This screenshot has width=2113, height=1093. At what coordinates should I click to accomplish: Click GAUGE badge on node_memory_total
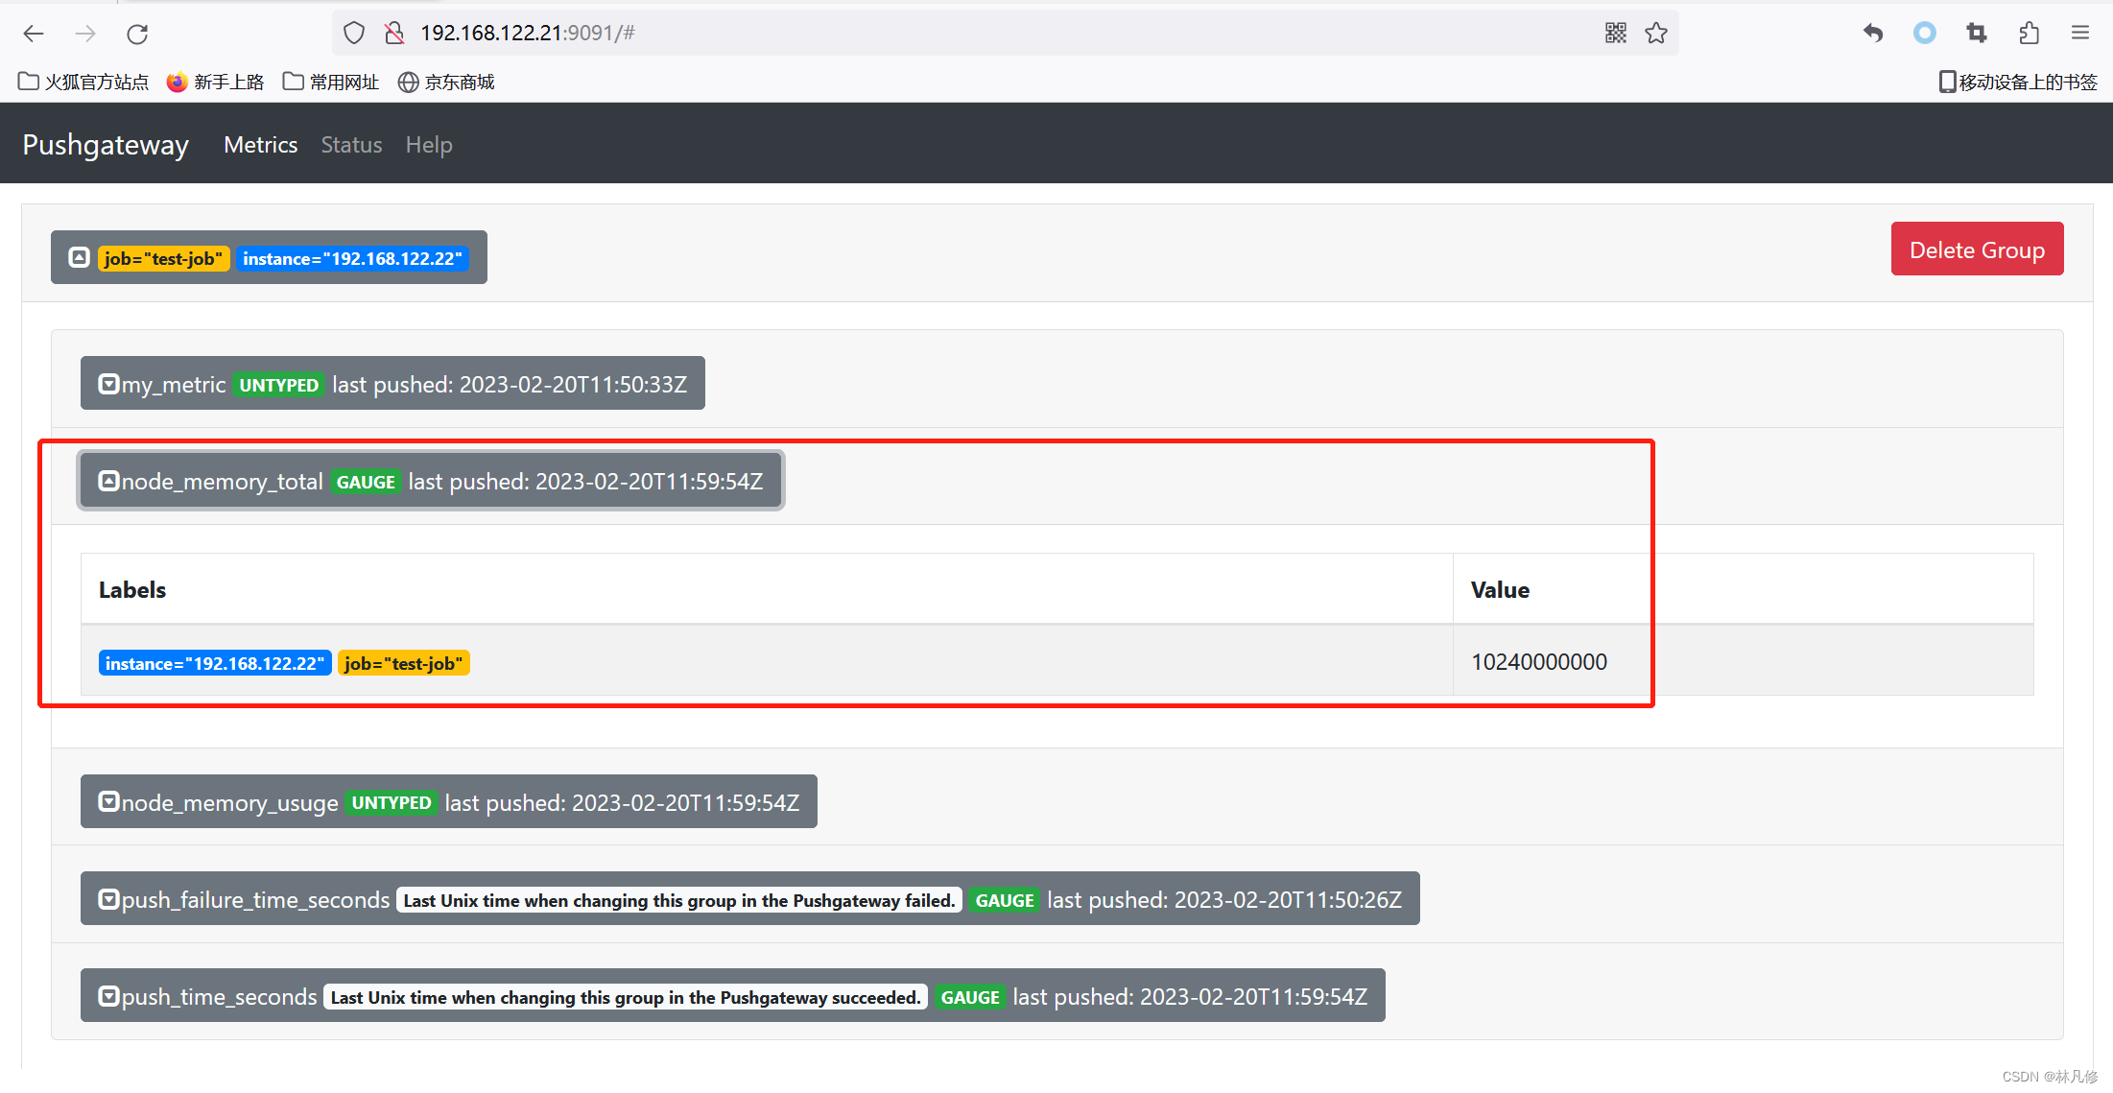pos(366,482)
